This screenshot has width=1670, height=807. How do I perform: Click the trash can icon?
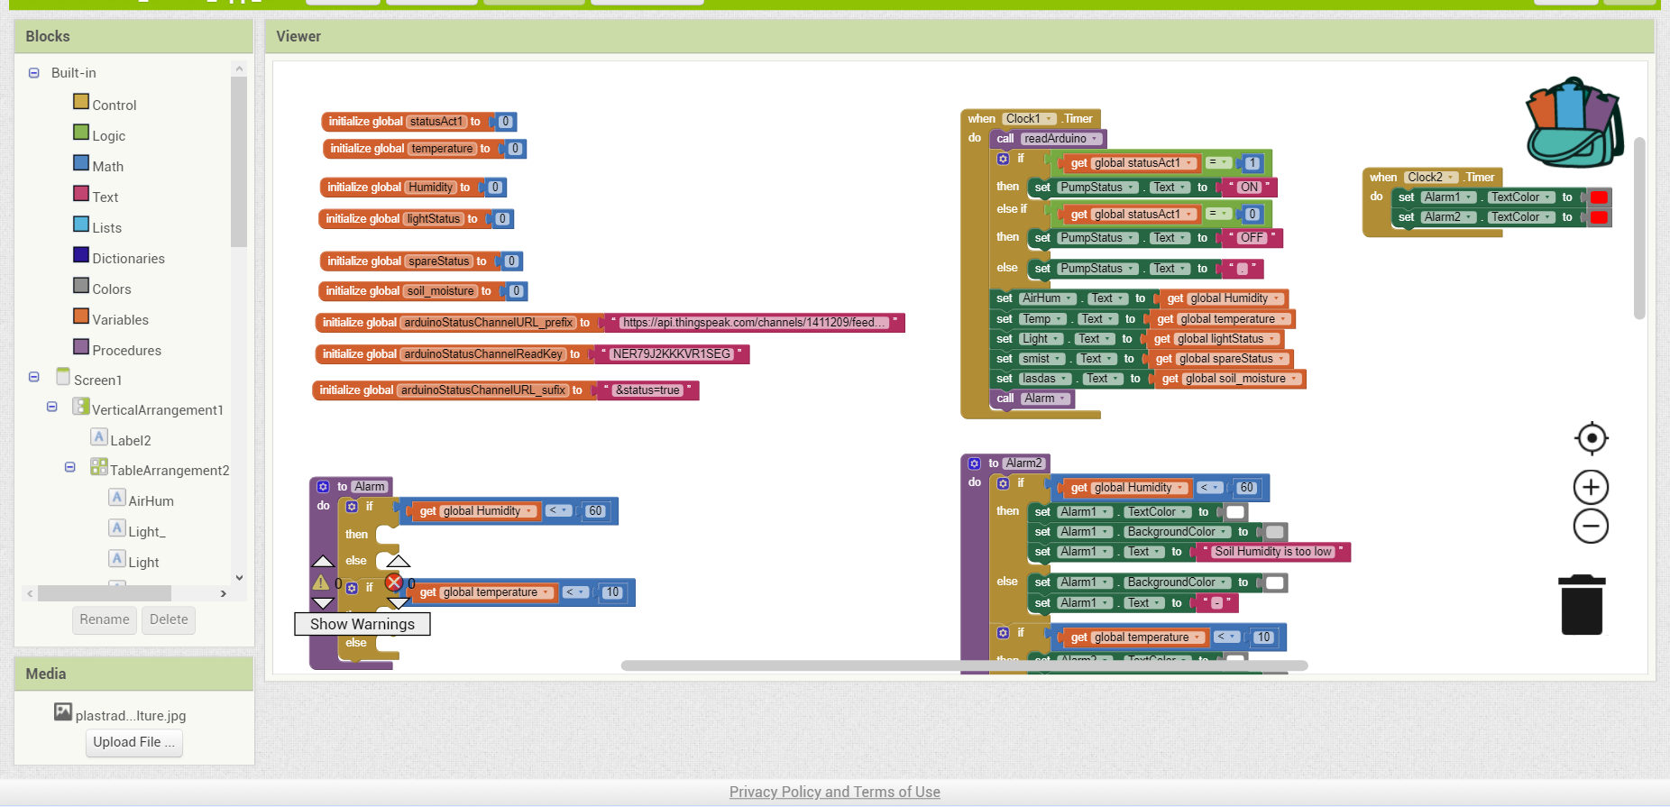click(1582, 605)
